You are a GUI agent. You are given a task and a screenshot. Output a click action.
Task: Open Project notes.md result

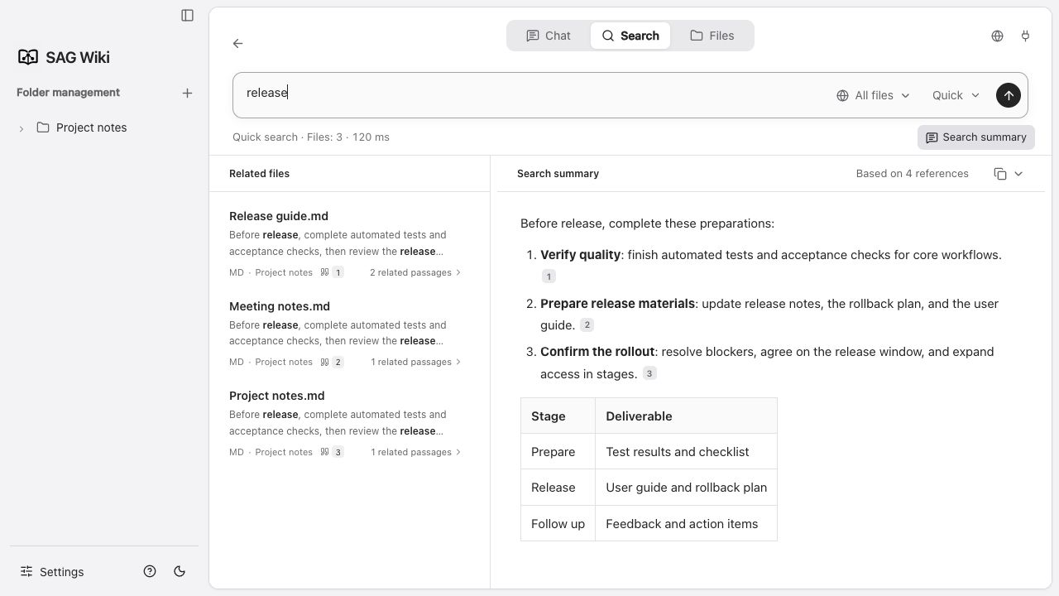277,396
